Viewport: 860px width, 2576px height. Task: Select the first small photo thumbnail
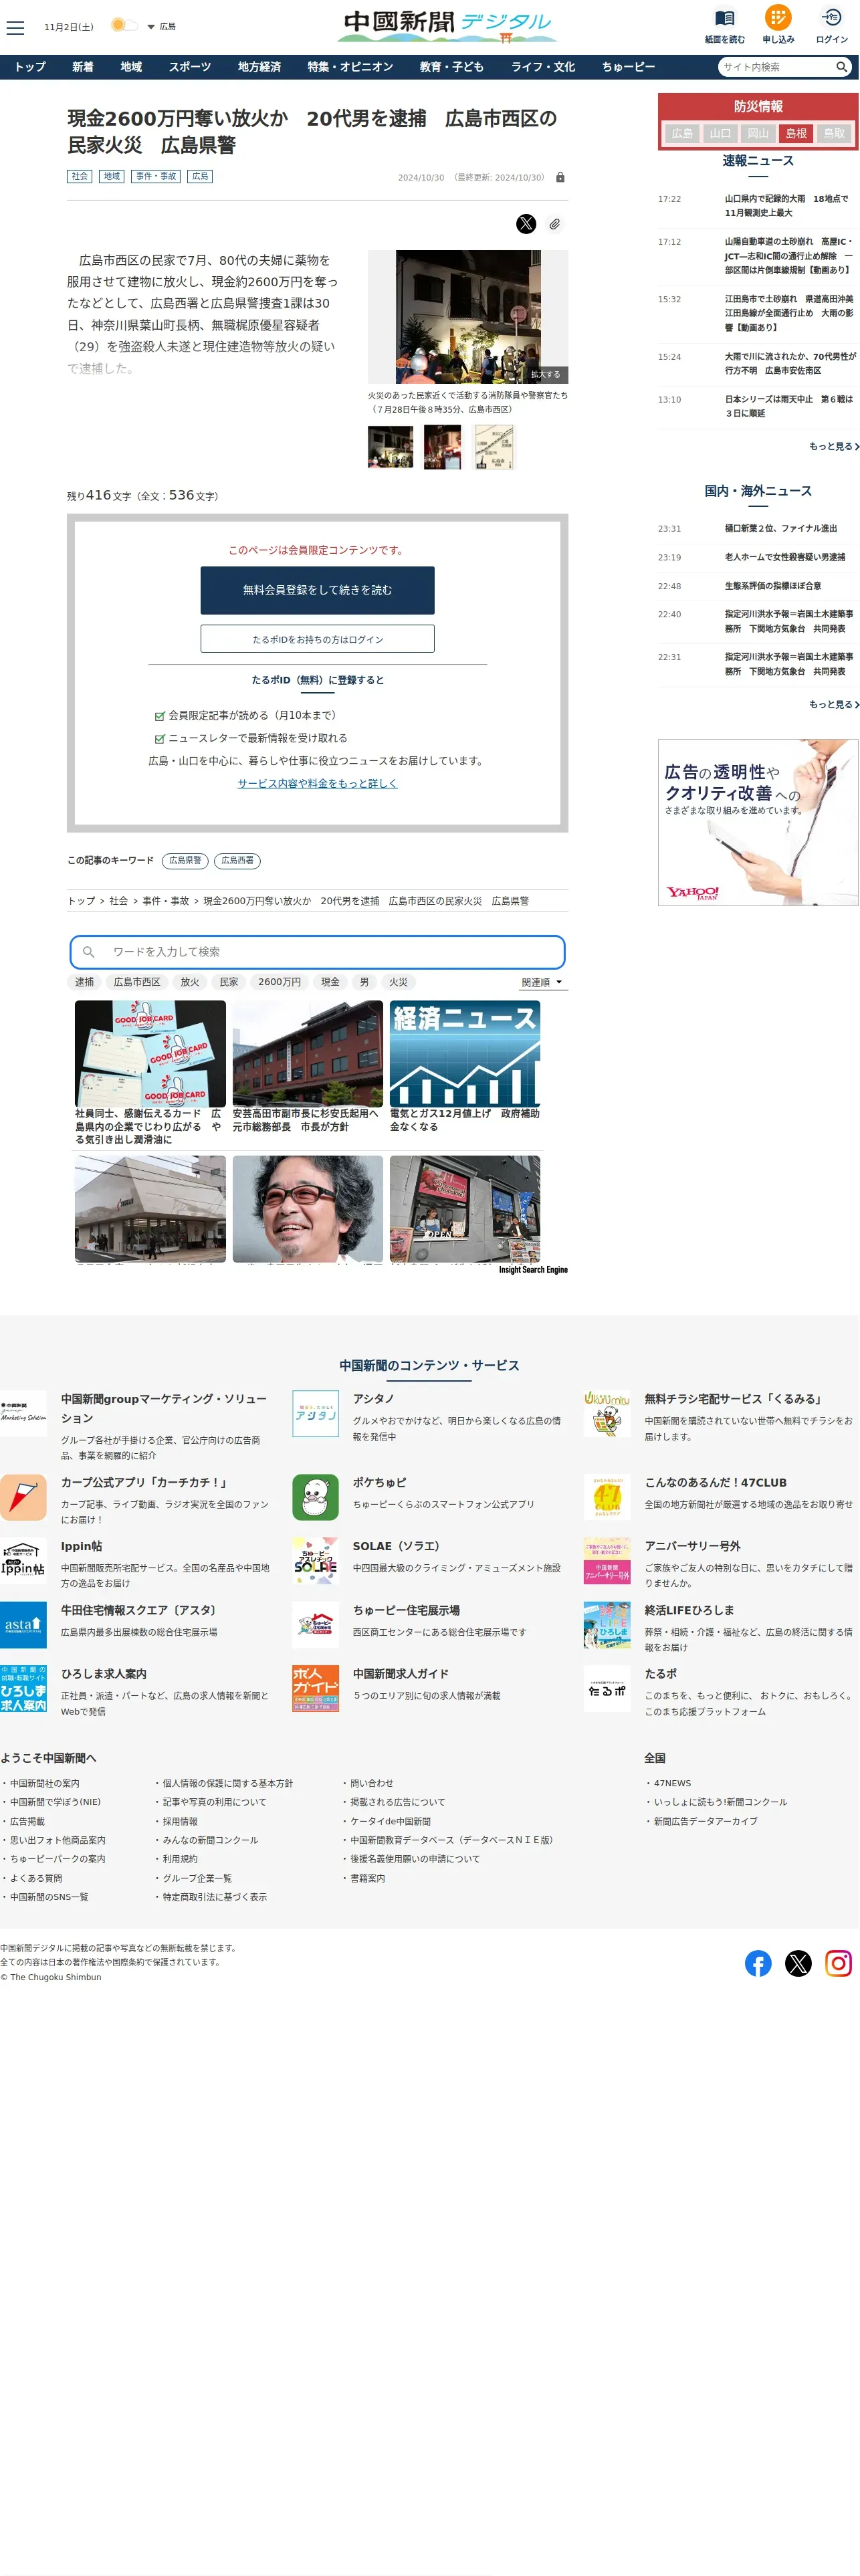(390, 447)
